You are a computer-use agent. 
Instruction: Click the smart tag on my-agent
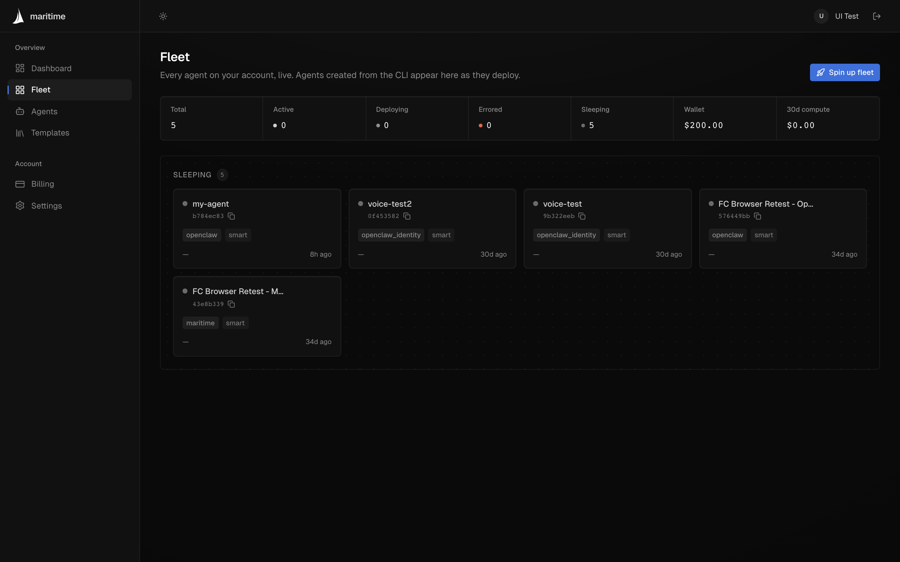click(x=238, y=235)
